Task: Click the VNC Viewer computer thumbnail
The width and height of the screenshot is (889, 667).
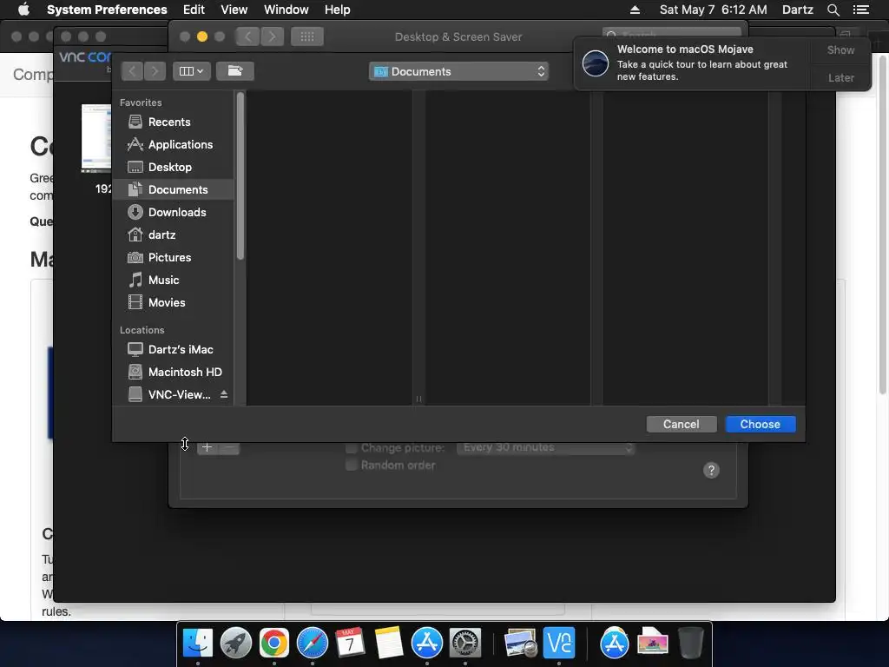Action: [x=95, y=138]
